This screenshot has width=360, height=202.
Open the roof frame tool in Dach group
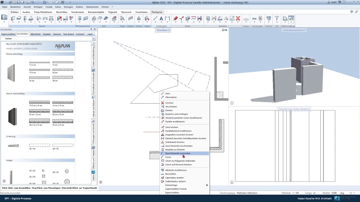94,19
